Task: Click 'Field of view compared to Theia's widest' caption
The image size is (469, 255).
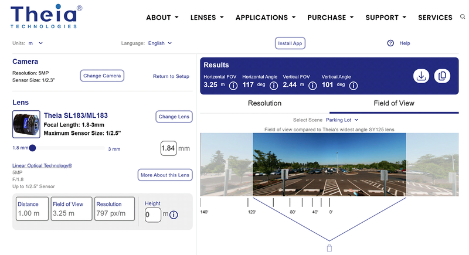Action: click(x=329, y=130)
